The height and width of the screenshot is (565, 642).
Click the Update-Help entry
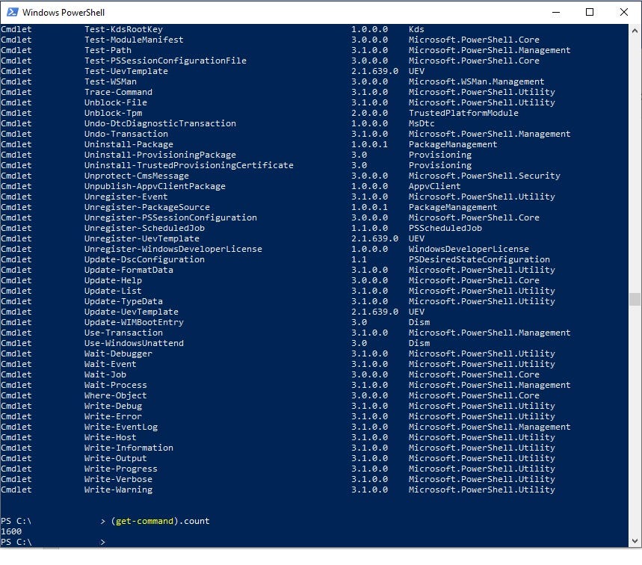click(113, 280)
